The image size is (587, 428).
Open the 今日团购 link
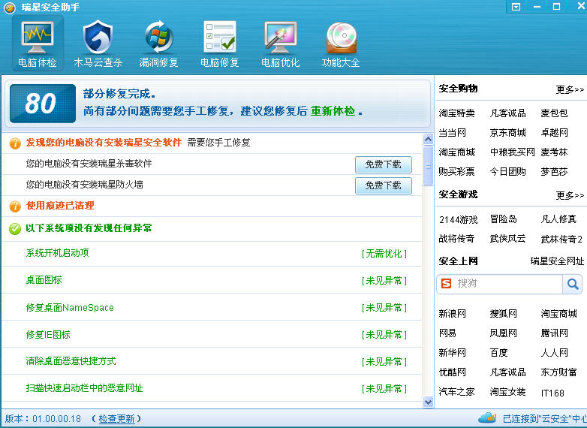coord(507,172)
